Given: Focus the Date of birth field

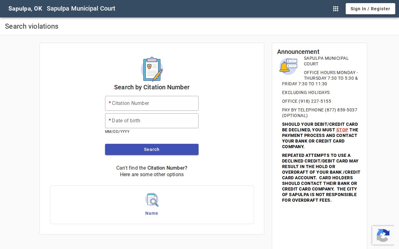Looking at the screenshot, I should pyautogui.click(x=152, y=121).
